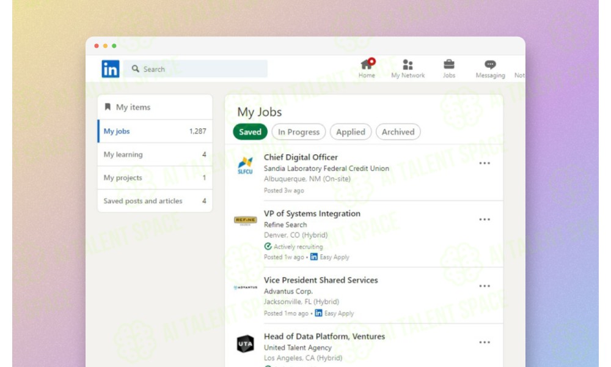Click Sandia Laboratory Federal Credit Union text
This screenshot has height=367, width=611.
pos(326,168)
